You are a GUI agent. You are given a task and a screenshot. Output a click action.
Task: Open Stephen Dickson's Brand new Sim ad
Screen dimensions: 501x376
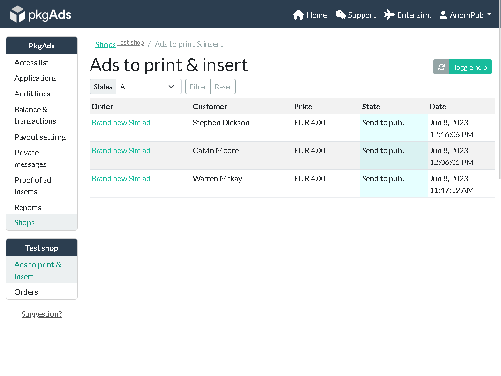[x=121, y=123]
